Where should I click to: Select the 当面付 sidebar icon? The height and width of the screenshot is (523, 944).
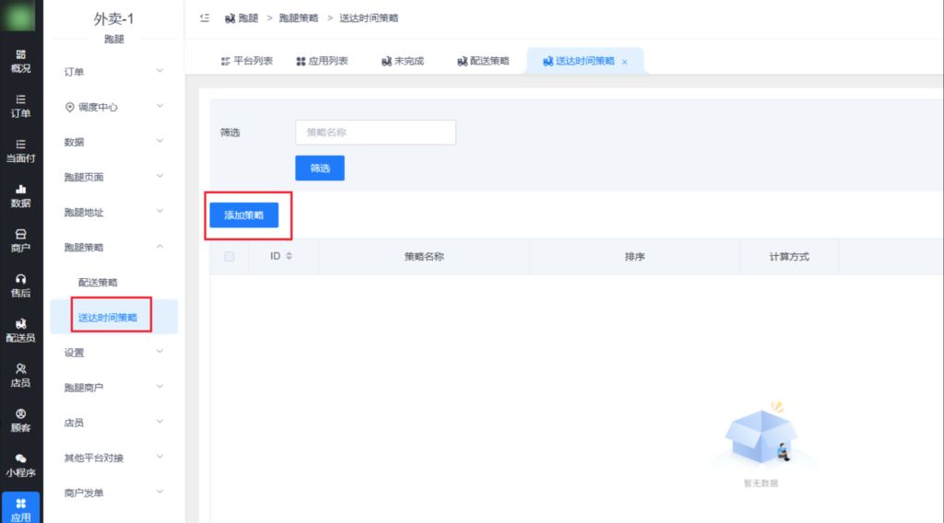[20, 151]
